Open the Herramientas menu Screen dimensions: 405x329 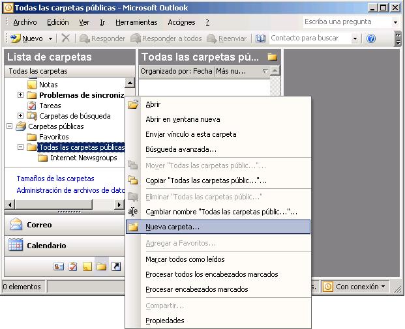(136, 22)
